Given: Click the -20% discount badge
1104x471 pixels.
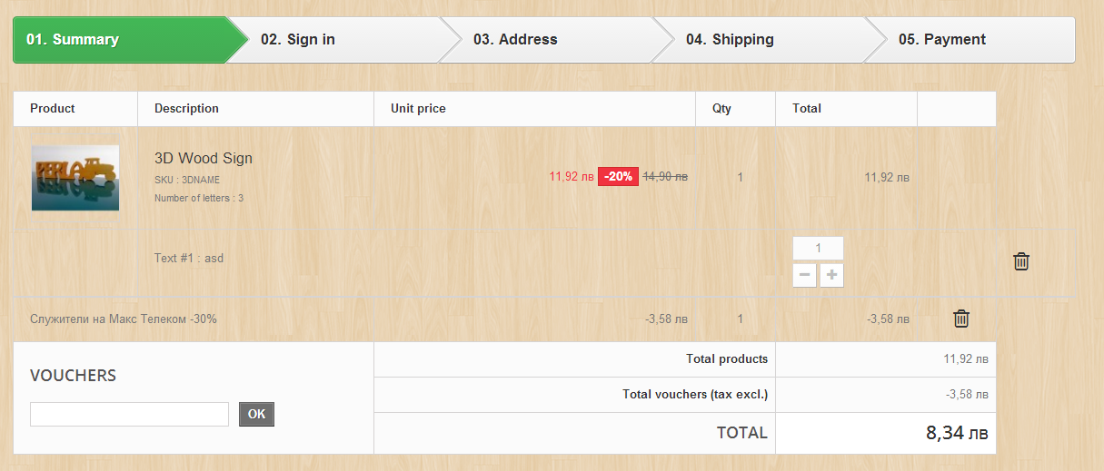Looking at the screenshot, I should pos(619,177).
